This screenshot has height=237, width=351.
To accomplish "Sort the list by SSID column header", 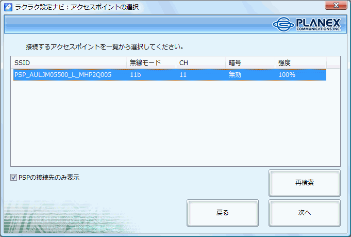I will click(69, 63).
